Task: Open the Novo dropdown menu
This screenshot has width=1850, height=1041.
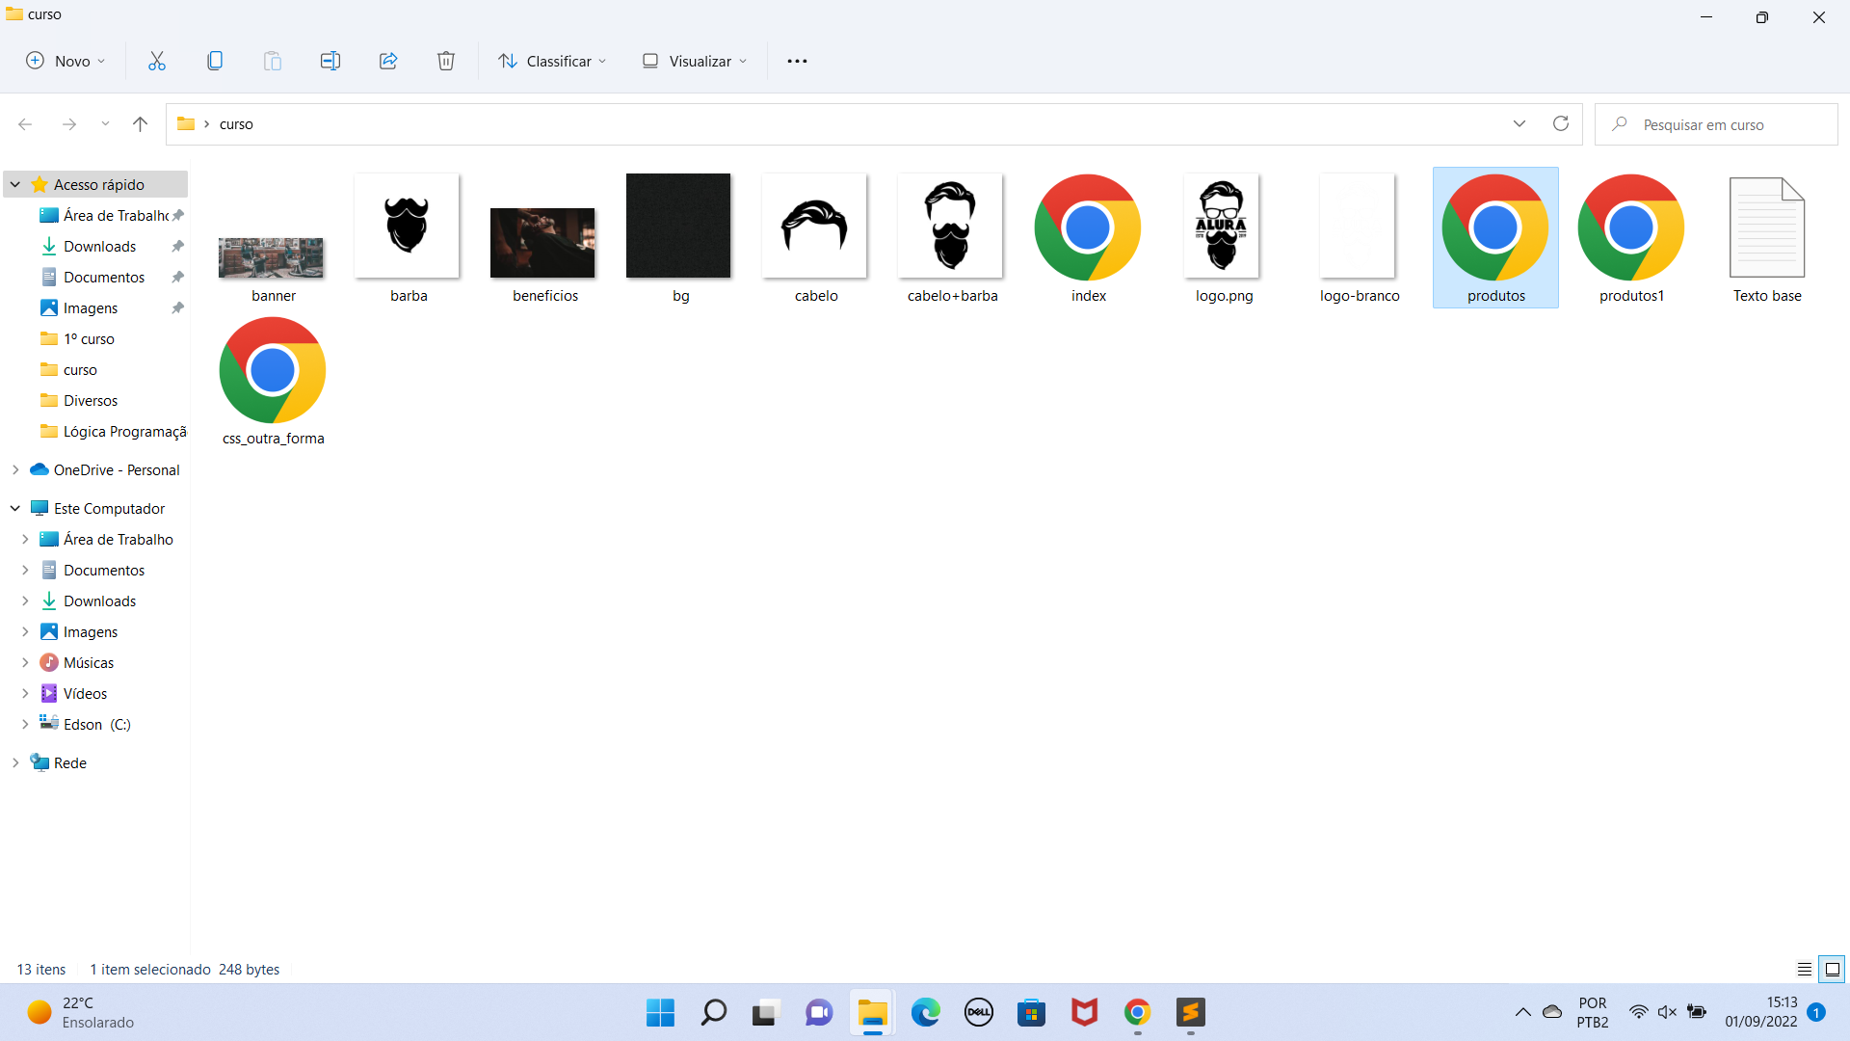Action: 66,61
